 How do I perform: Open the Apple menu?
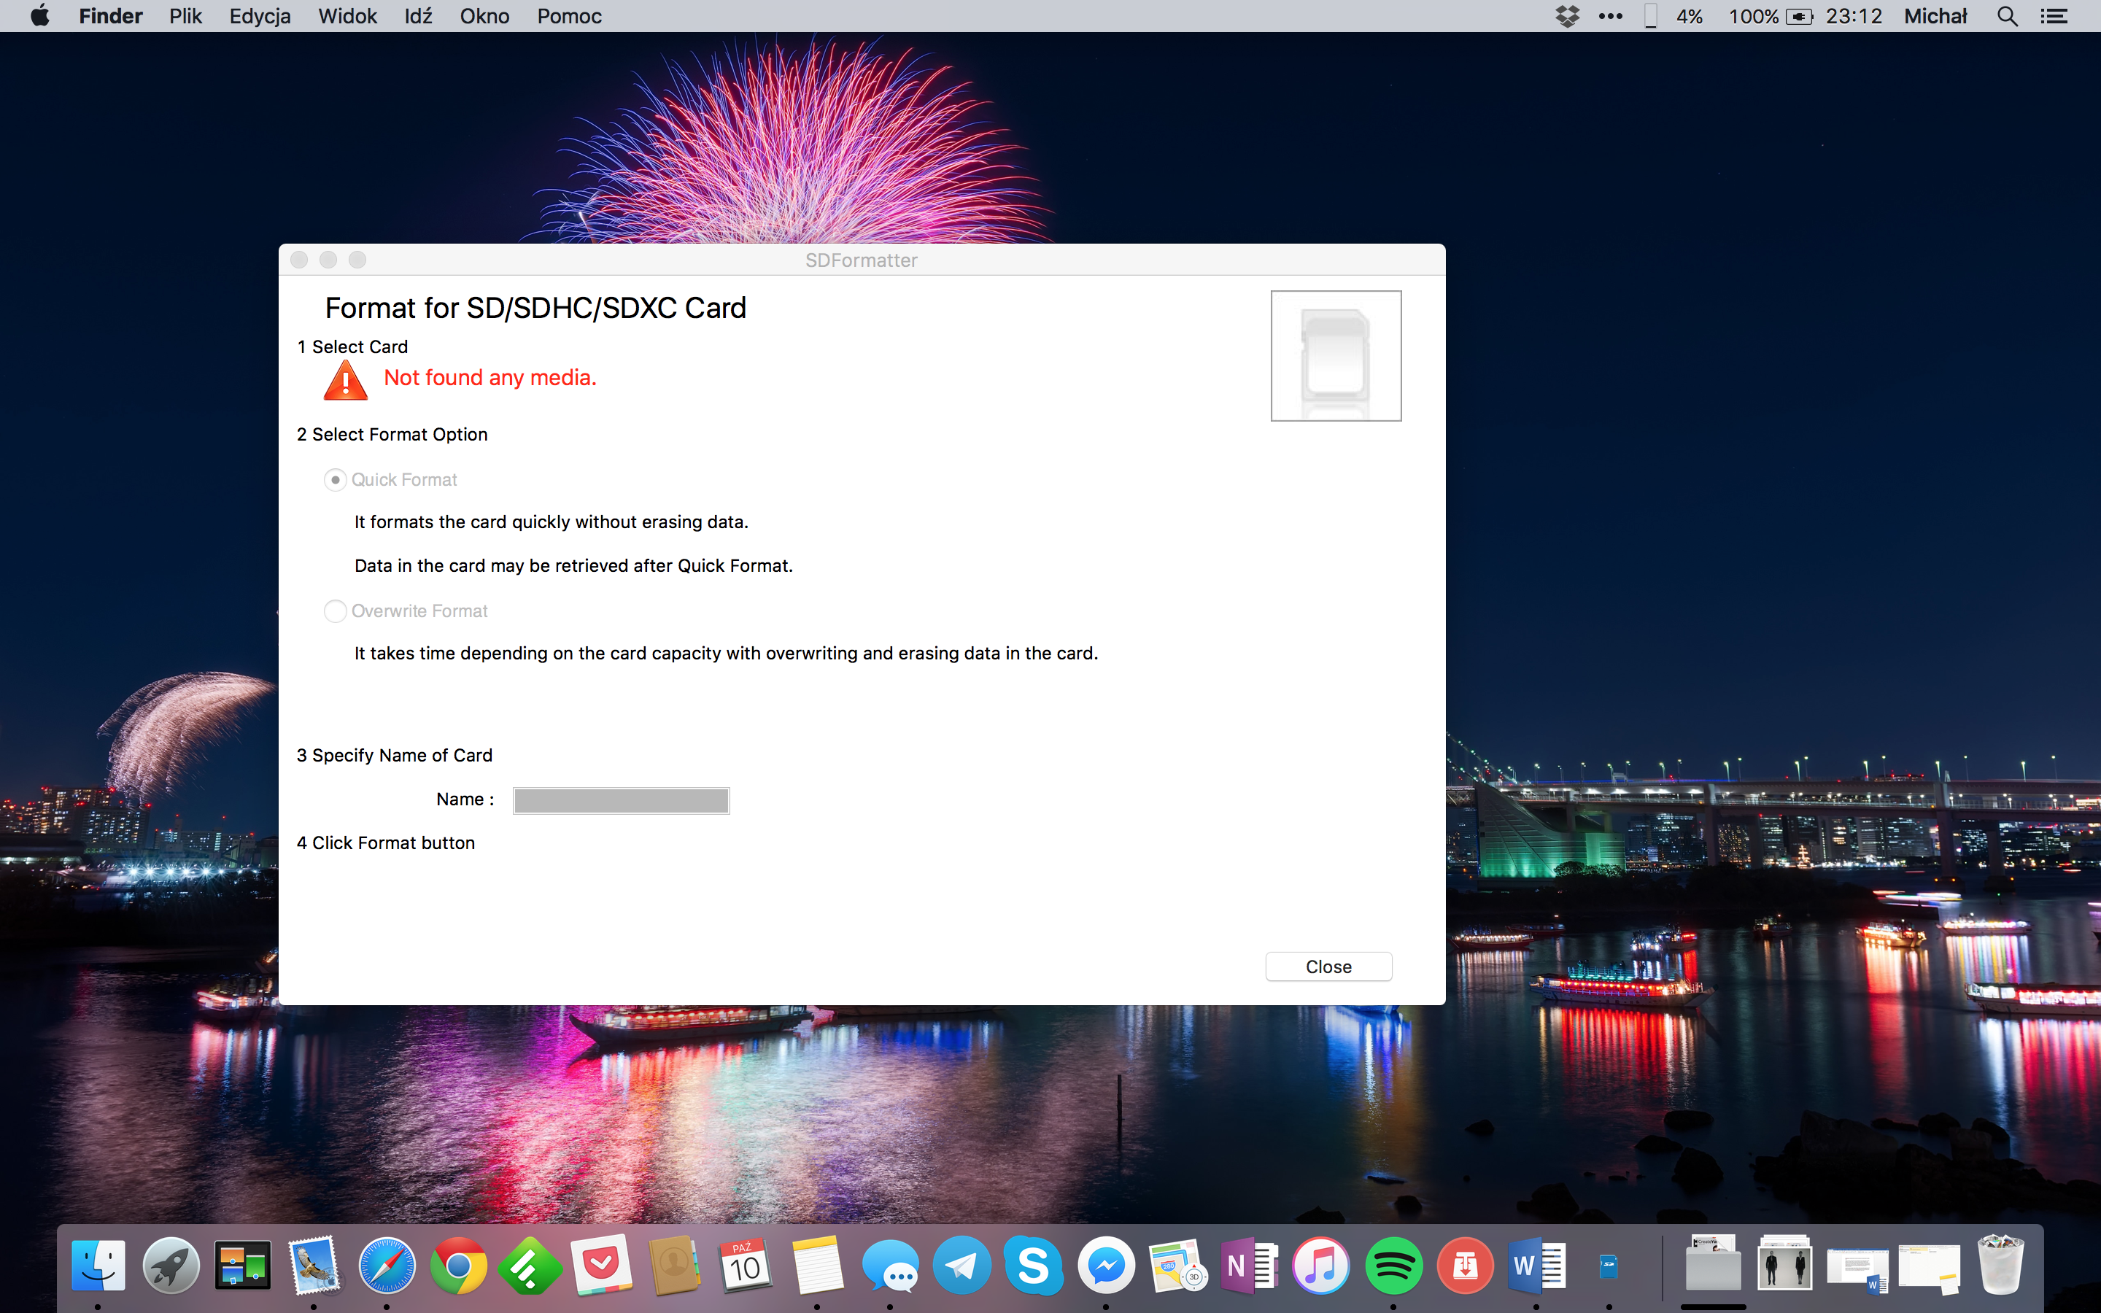pyautogui.click(x=40, y=15)
